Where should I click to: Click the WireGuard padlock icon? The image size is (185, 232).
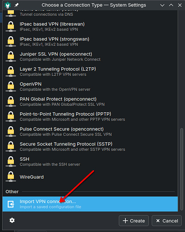(11, 177)
